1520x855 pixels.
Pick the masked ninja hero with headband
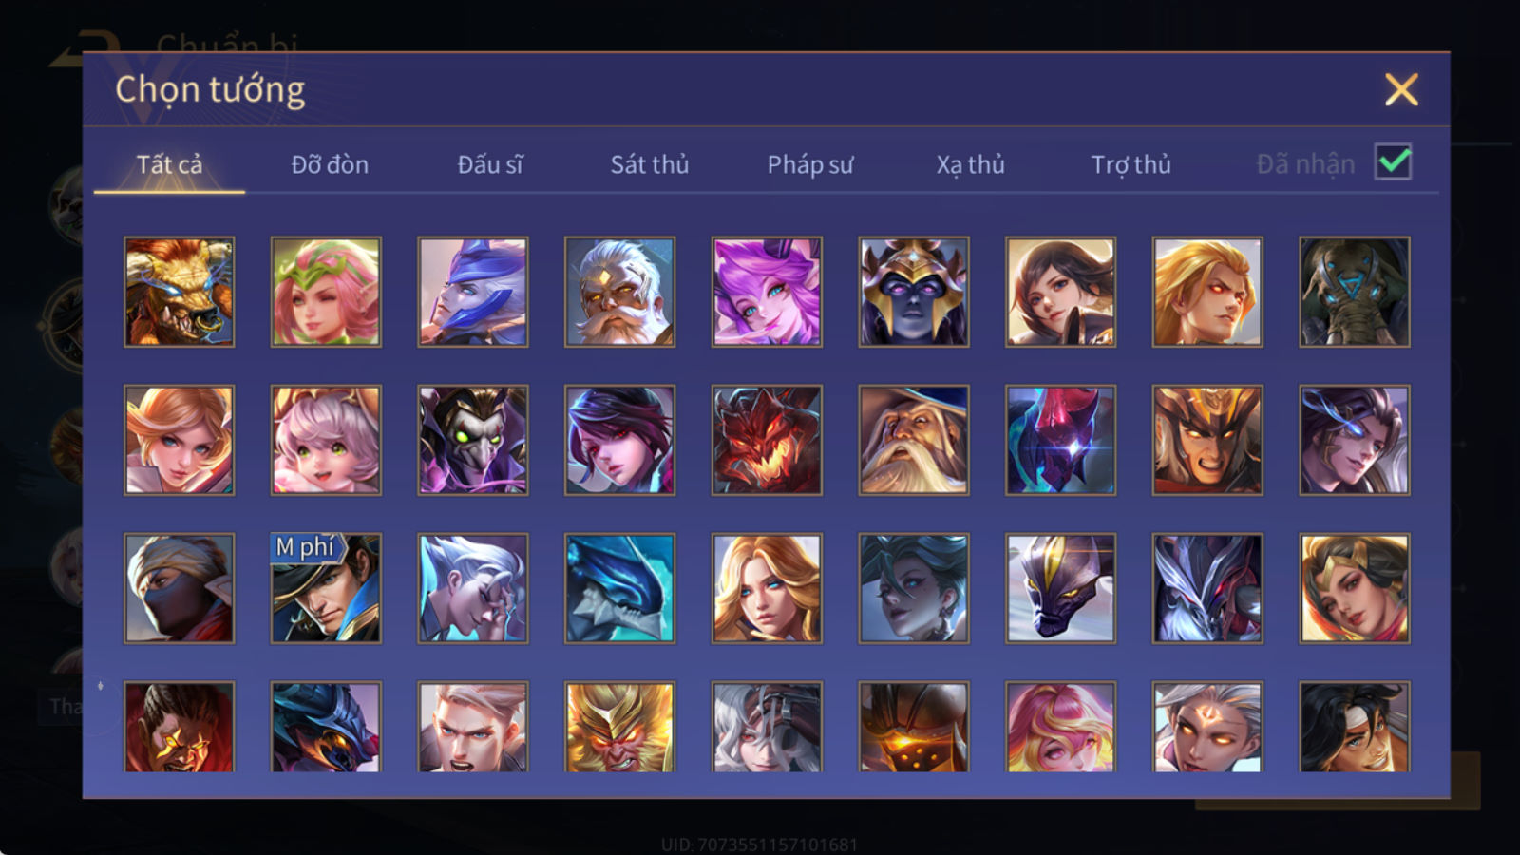pos(179,588)
